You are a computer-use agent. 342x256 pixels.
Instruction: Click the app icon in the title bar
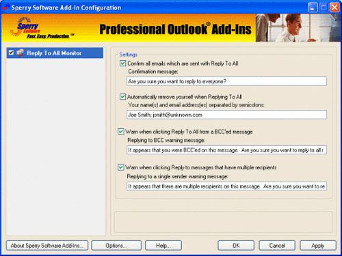click(x=5, y=8)
